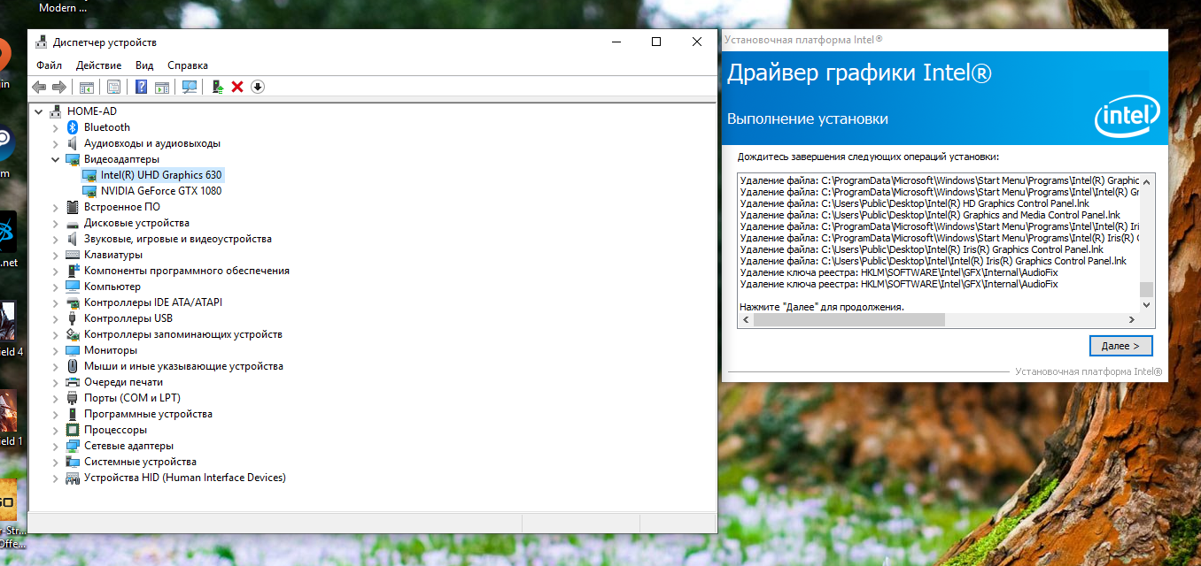Click first log line about HKLM\SOFTWARE\Intel\GFX\Internal\AudioFix
The image size is (1201, 566).
click(x=899, y=272)
